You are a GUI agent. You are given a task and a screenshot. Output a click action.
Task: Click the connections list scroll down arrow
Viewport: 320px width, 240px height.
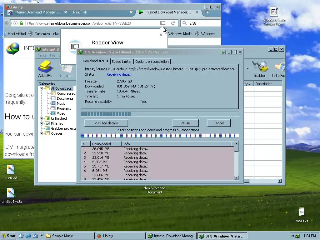[x=236, y=178]
